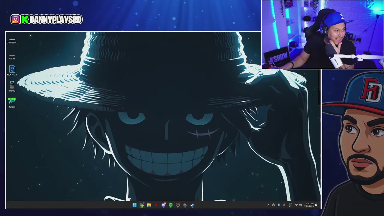Open Bluetooth devices from the system tray
Viewport: 384px width, 216px height.
pyautogui.click(x=279, y=205)
